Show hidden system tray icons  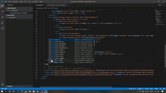(138, 91)
